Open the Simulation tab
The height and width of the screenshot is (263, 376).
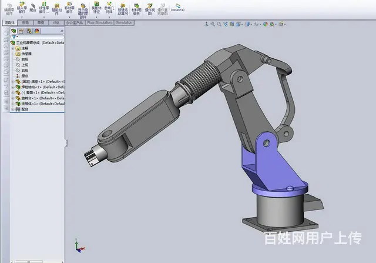[124, 22]
